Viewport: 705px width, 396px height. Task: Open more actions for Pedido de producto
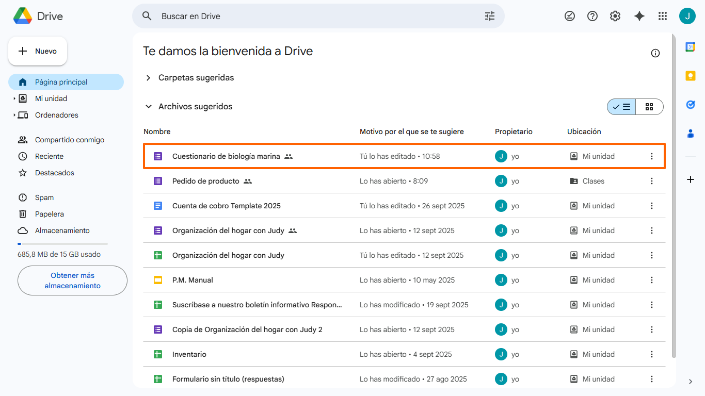651,181
